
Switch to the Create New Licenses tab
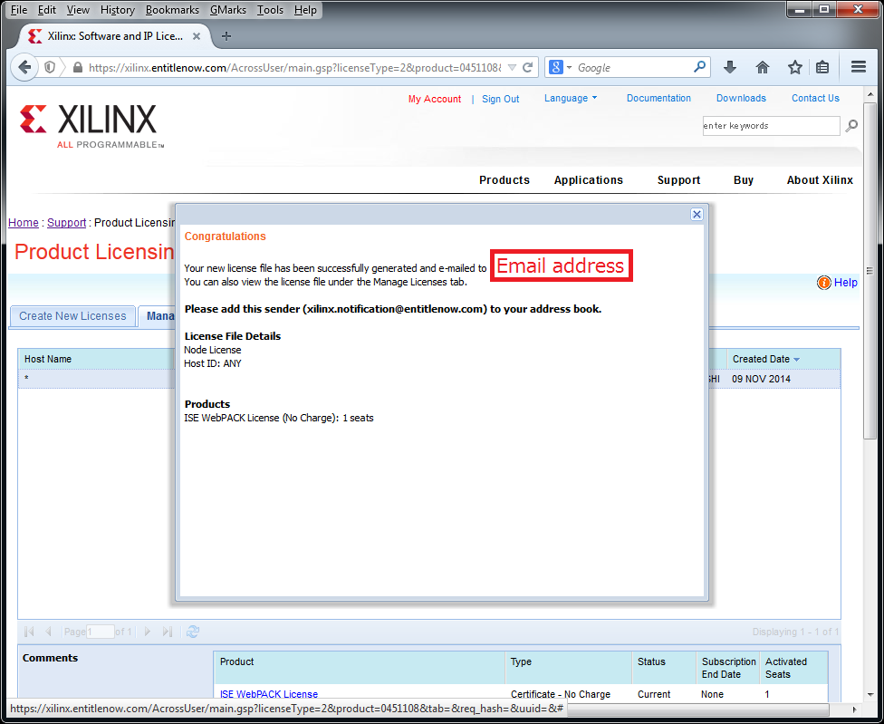(x=72, y=316)
